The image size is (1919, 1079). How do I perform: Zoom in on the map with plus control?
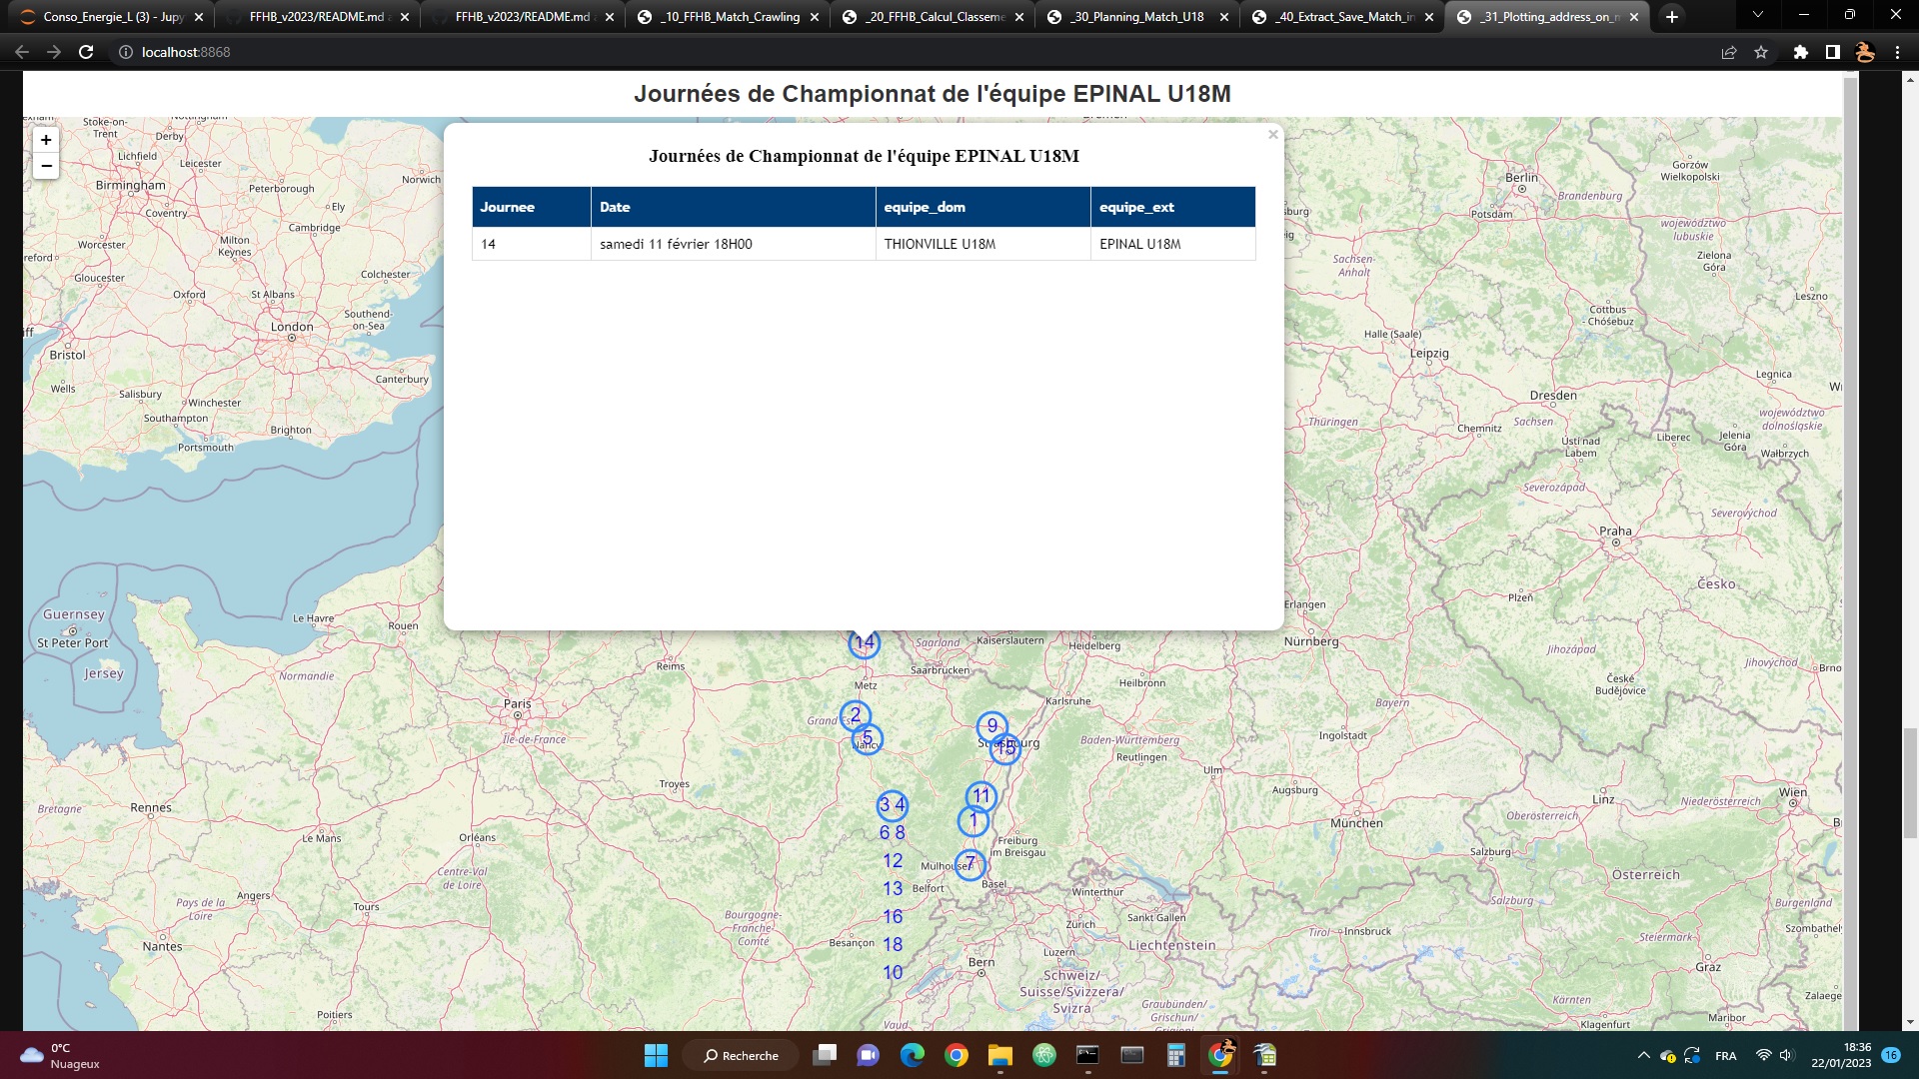45,140
